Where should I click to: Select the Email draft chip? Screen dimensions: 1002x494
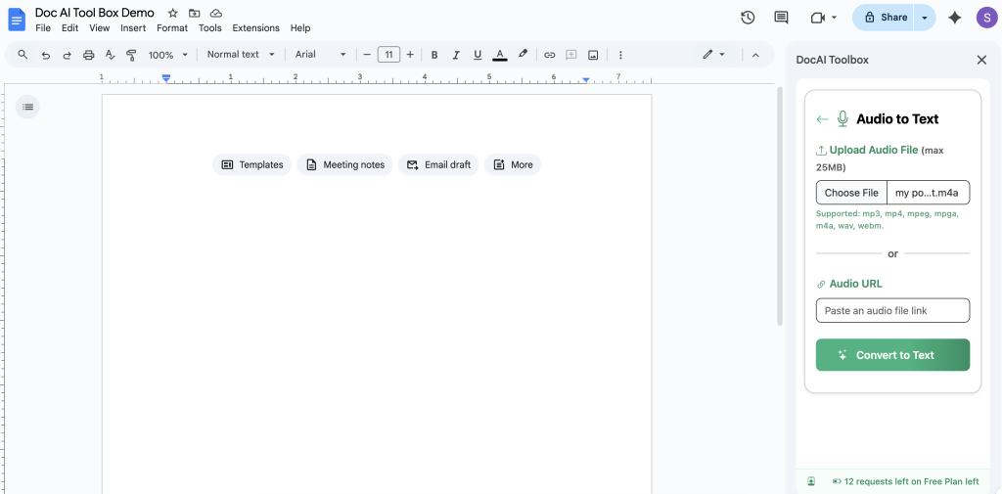[438, 165]
